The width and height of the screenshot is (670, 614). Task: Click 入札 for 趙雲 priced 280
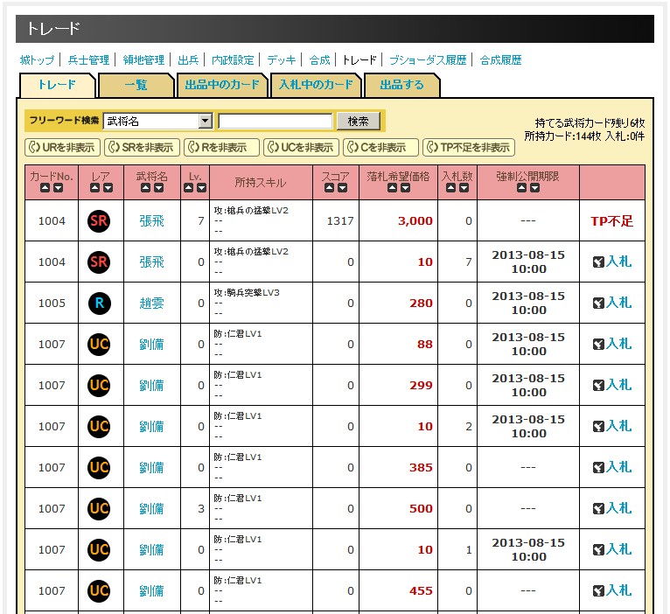tap(612, 303)
